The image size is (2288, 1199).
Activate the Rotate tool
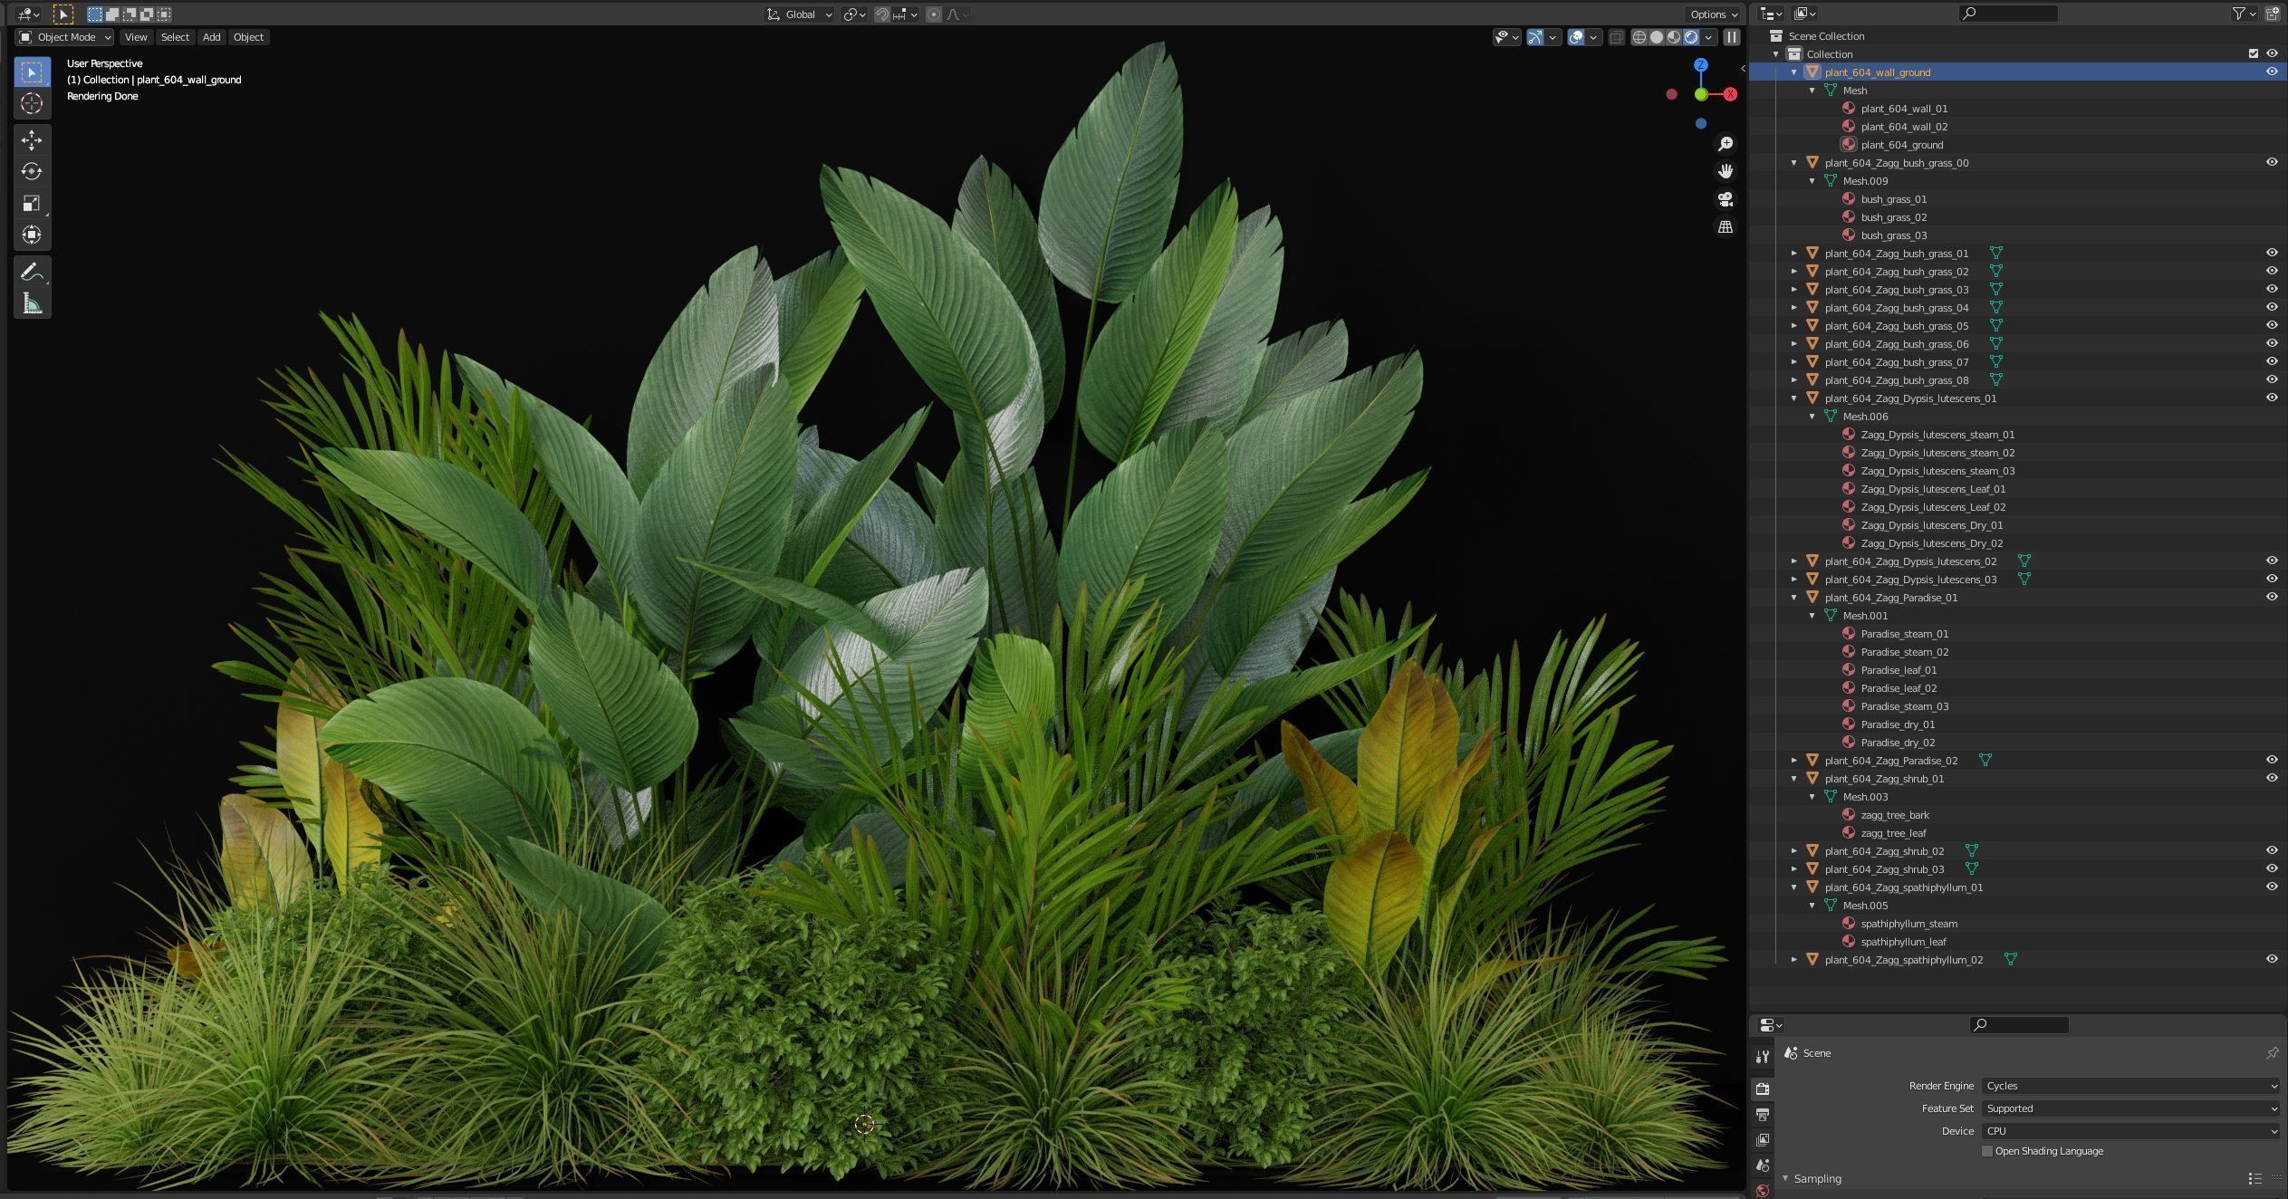[32, 171]
